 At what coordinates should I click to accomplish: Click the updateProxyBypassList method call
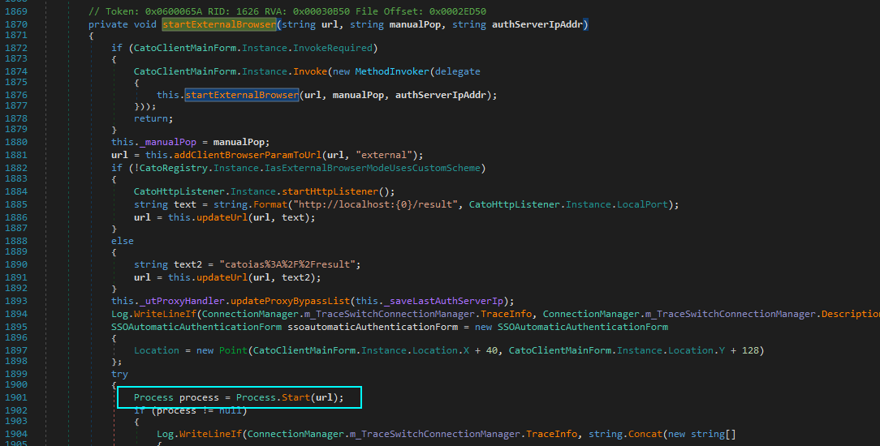click(x=290, y=301)
